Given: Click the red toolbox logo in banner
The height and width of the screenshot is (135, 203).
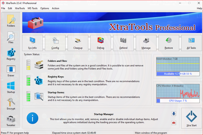Looking at the screenshot, I should [x=35, y=23].
